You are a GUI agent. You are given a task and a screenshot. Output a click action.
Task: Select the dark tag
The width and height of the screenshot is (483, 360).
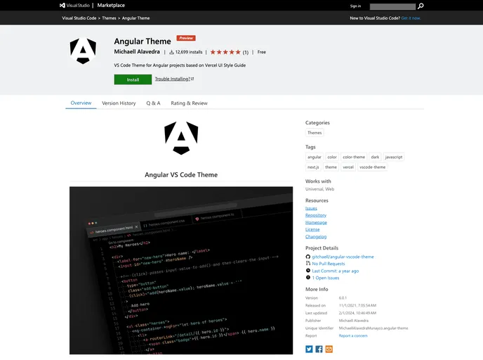click(375, 157)
